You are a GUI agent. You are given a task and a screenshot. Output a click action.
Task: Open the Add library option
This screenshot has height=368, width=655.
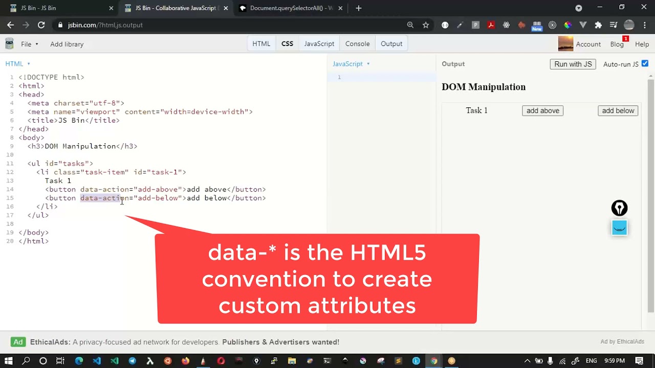click(67, 44)
